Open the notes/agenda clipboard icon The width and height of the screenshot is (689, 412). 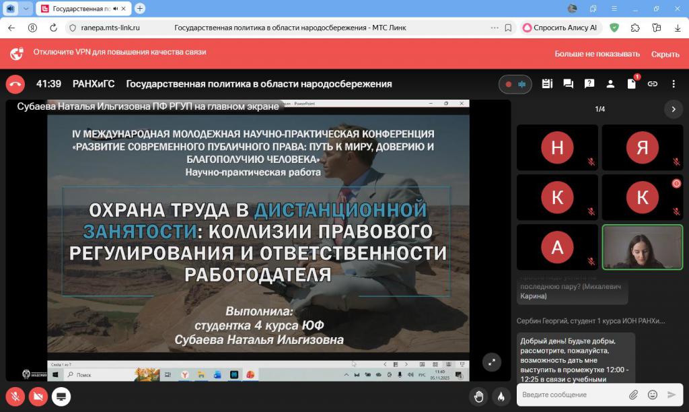[547, 84]
